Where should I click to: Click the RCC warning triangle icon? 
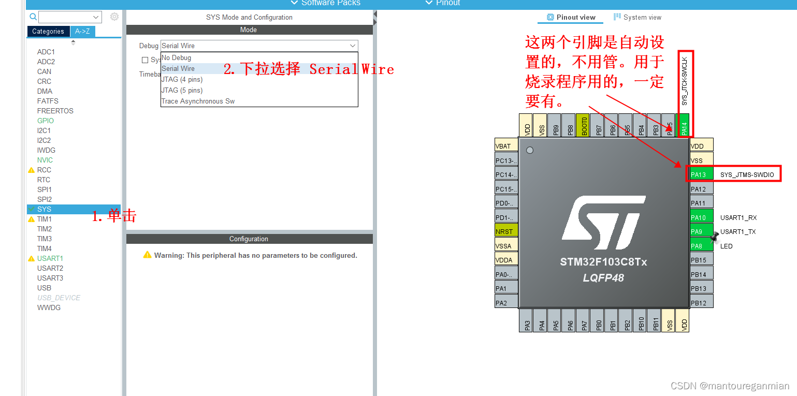[31, 170]
